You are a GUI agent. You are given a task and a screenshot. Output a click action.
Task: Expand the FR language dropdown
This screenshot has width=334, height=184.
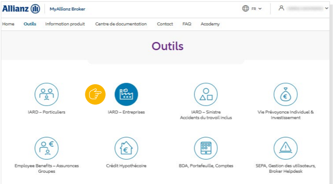tap(257, 9)
